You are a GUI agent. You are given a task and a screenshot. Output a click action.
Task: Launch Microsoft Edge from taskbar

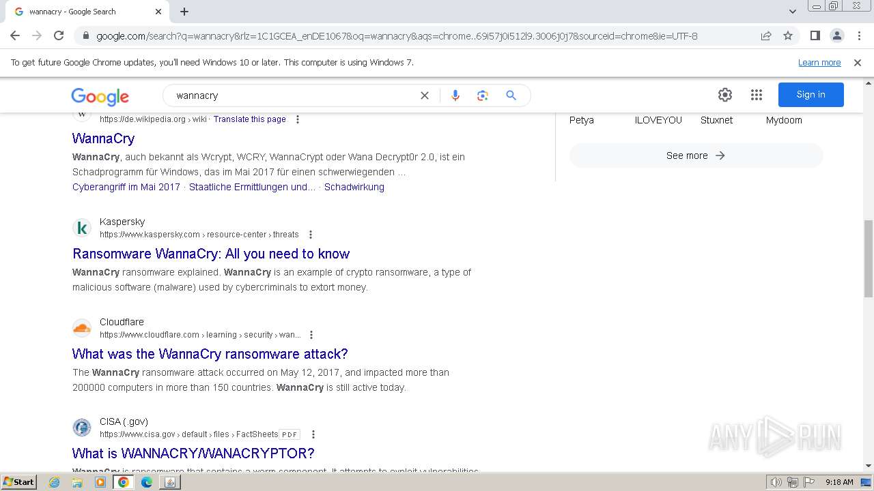pos(147,482)
